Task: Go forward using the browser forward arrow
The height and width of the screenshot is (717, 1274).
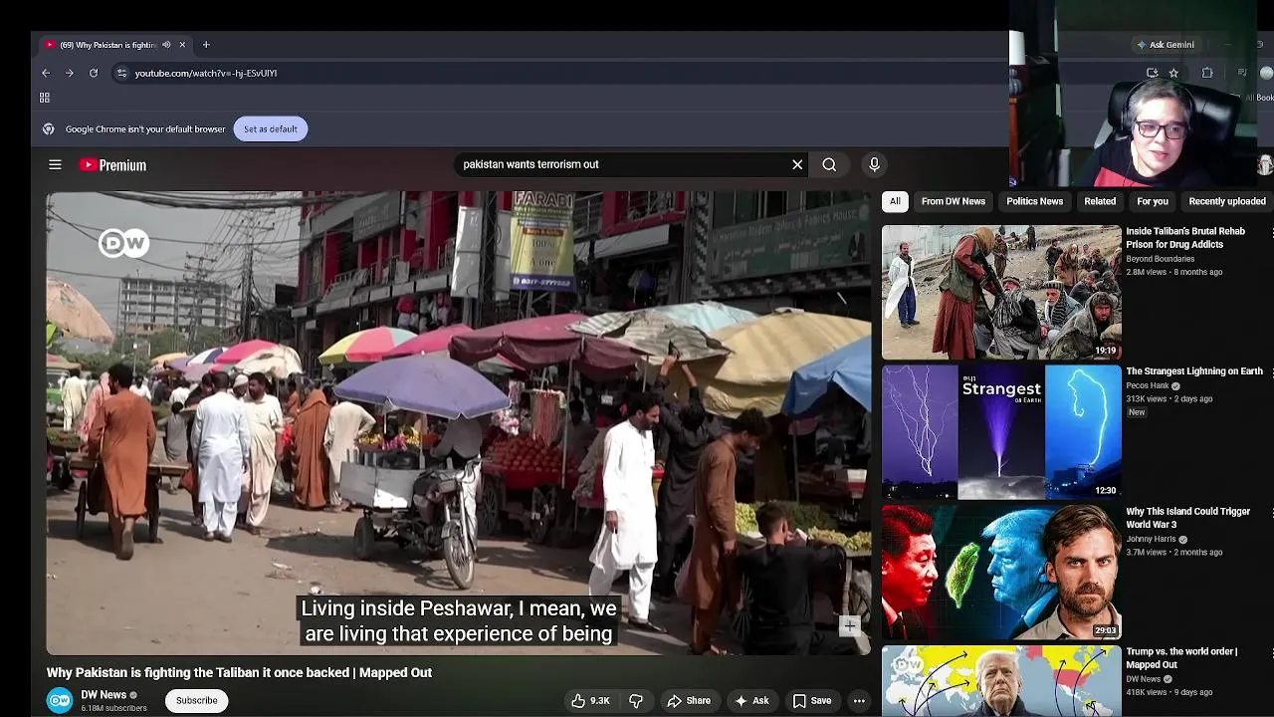Action: pos(70,73)
